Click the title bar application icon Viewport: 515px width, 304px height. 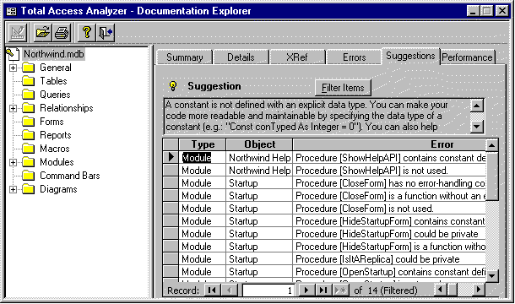tap(12, 11)
